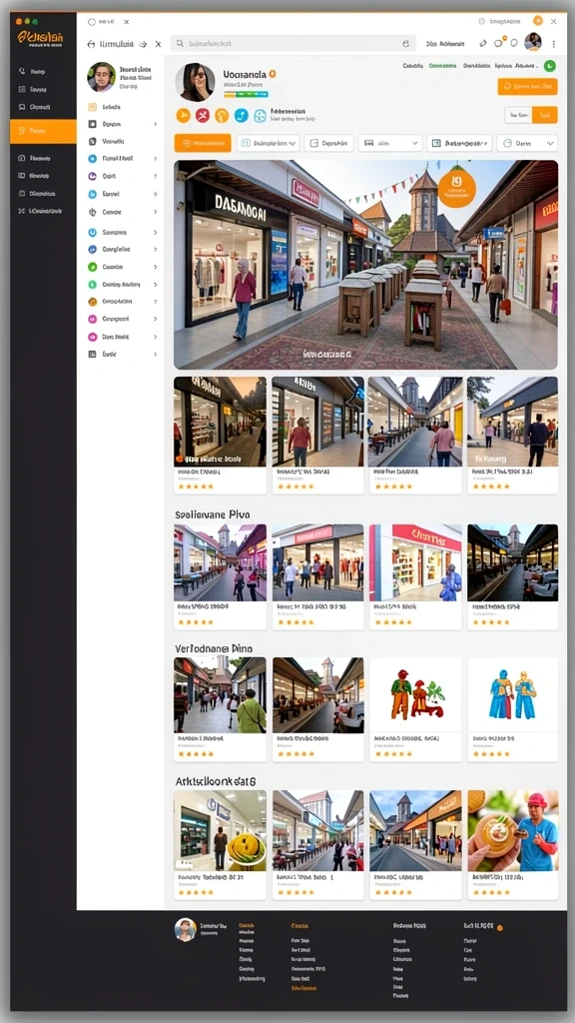This screenshot has height=1023, width=575.
Task: Select the highlighted orange item in dark sidebar
Action: click(43, 131)
